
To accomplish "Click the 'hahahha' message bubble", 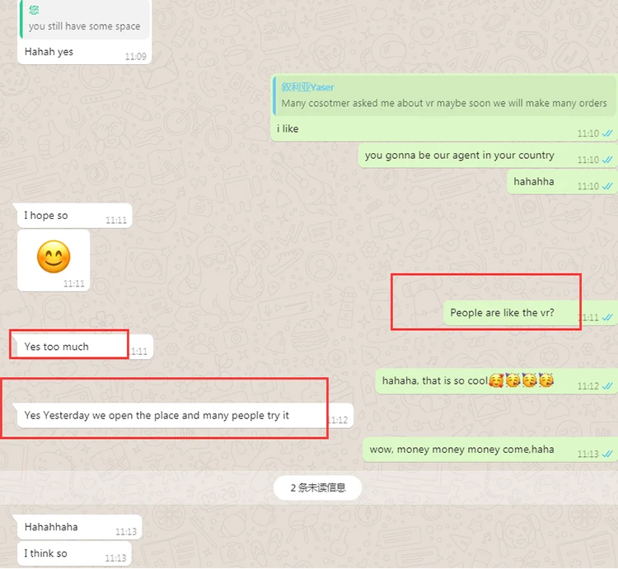I will (x=562, y=182).
